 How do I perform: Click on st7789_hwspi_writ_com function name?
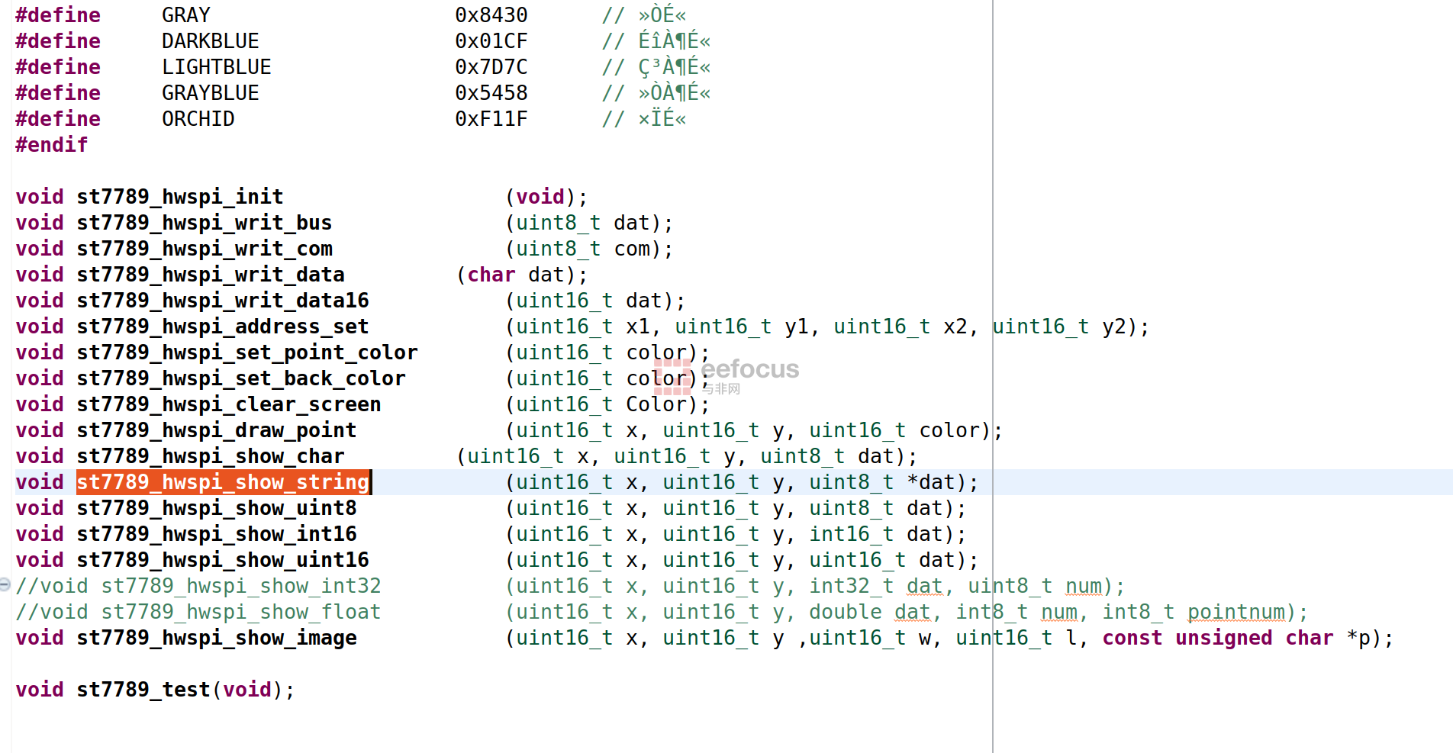click(205, 249)
